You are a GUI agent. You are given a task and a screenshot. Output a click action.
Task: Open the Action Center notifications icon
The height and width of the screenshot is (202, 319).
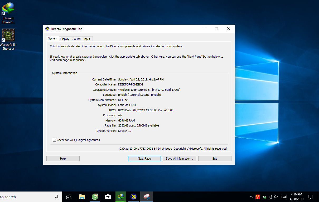(310, 197)
